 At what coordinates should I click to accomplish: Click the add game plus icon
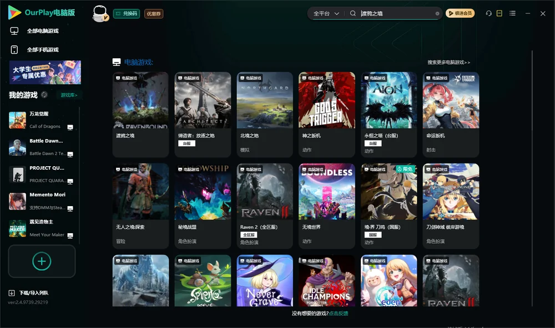(42, 261)
